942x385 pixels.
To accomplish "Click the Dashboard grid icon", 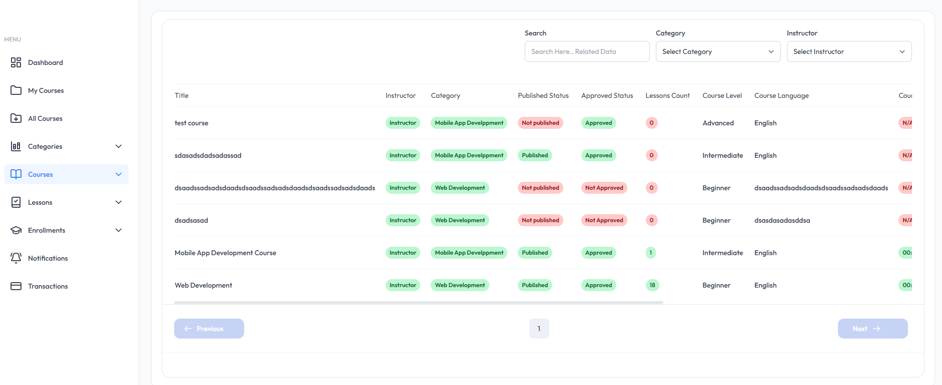I will coord(16,62).
